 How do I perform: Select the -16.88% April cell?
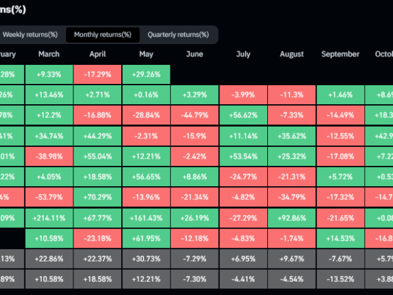pyautogui.click(x=98, y=115)
